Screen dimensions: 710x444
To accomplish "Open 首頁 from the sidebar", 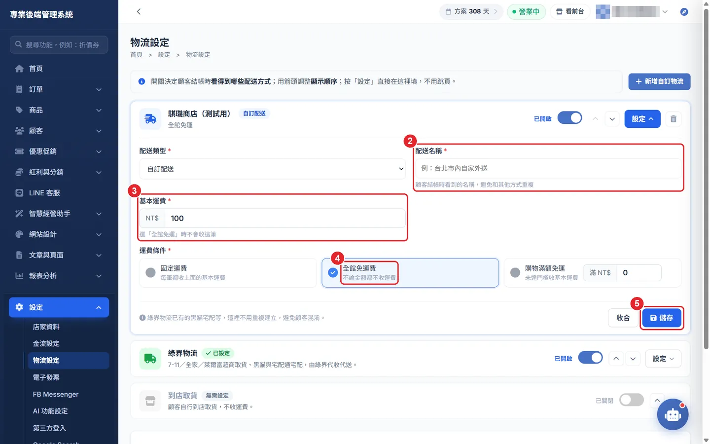I will [x=59, y=69].
